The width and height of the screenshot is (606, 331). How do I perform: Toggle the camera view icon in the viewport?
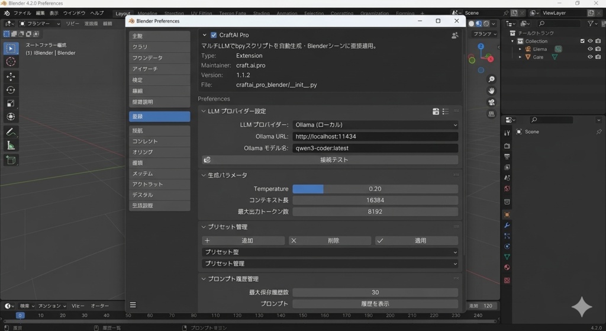pos(491,102)
